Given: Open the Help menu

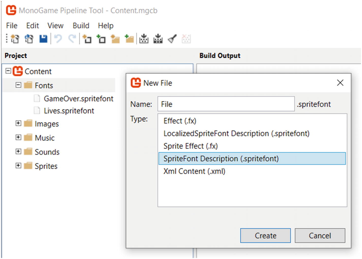Looking at the screenshot, I should point(106,26).
